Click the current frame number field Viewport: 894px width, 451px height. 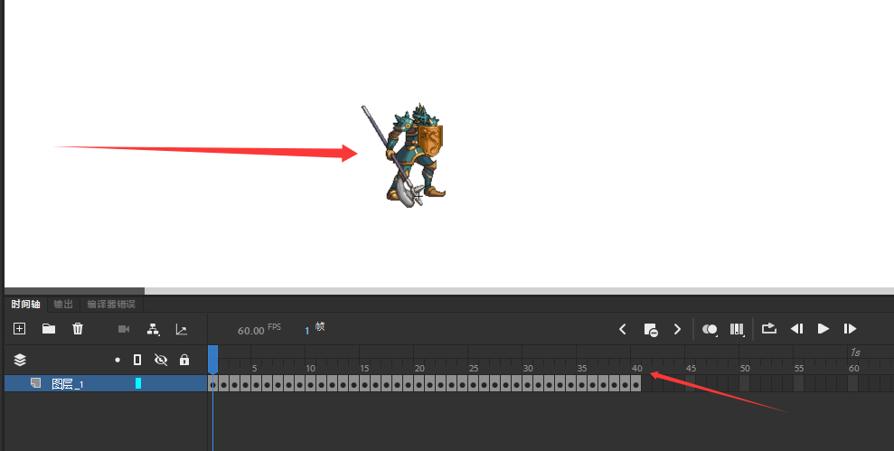[x=306, y=331]
